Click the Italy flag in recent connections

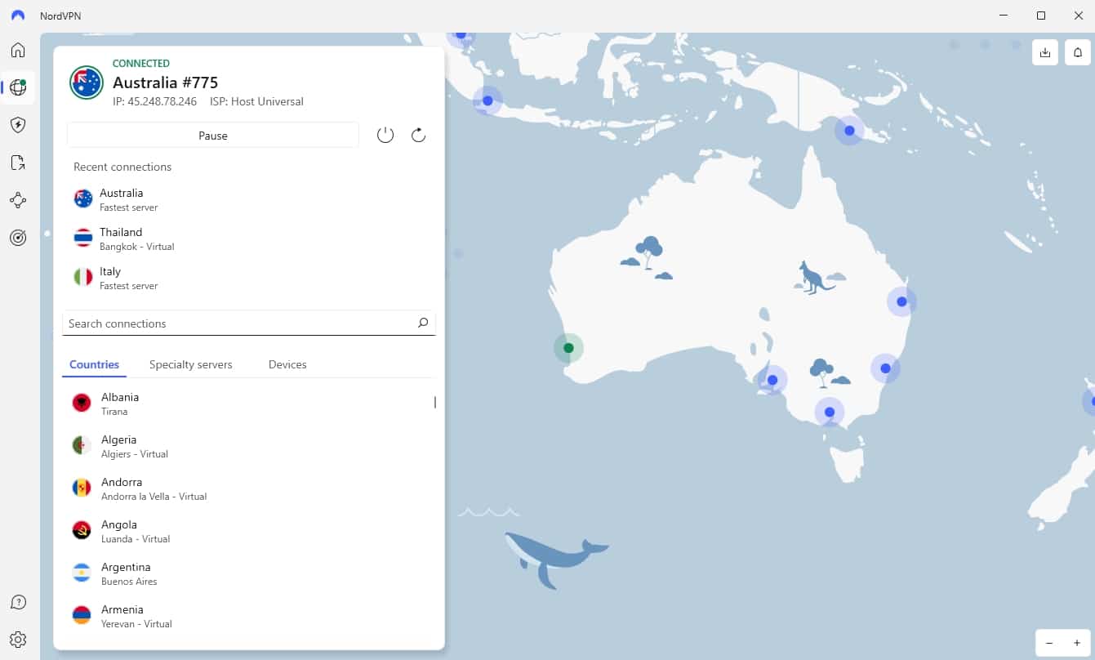(83, 277)
